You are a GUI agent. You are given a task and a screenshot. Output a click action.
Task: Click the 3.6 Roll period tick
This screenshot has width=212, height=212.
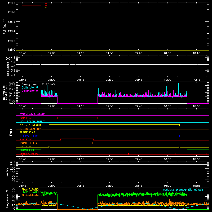(13, 75)
